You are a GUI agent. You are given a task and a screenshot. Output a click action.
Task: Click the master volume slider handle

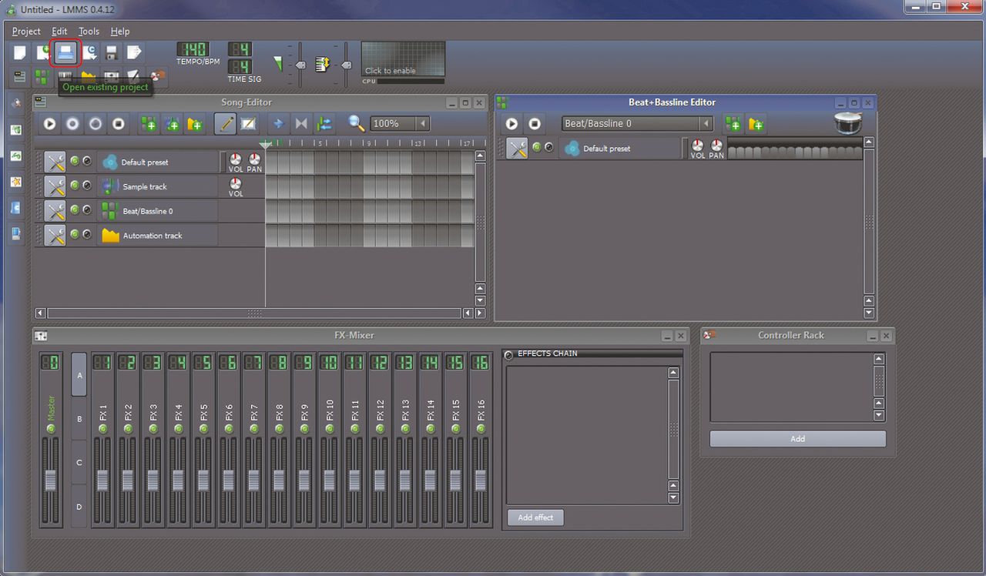click(300, 65)
